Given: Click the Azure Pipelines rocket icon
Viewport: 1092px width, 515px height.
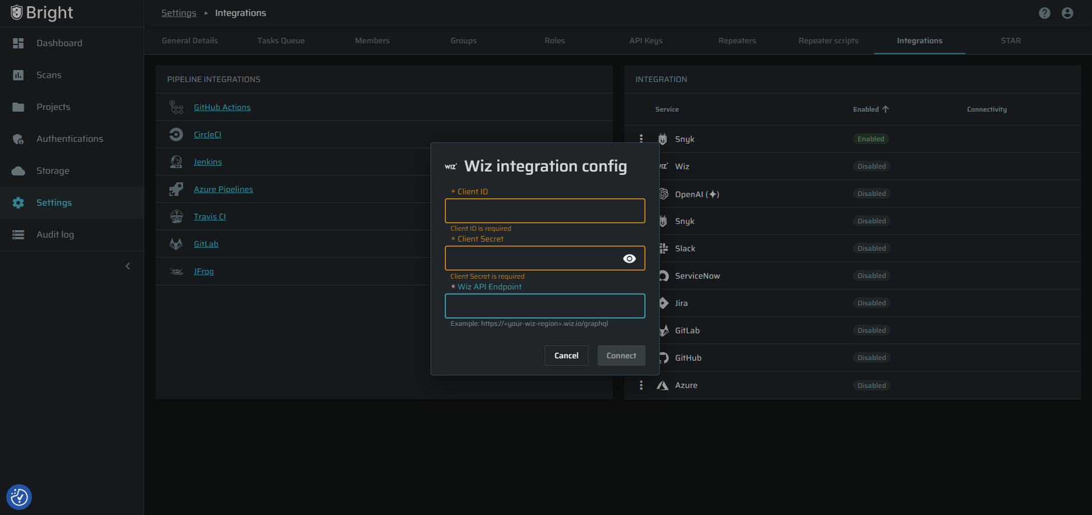Looking at the screenshot, I should click(176, 189).
